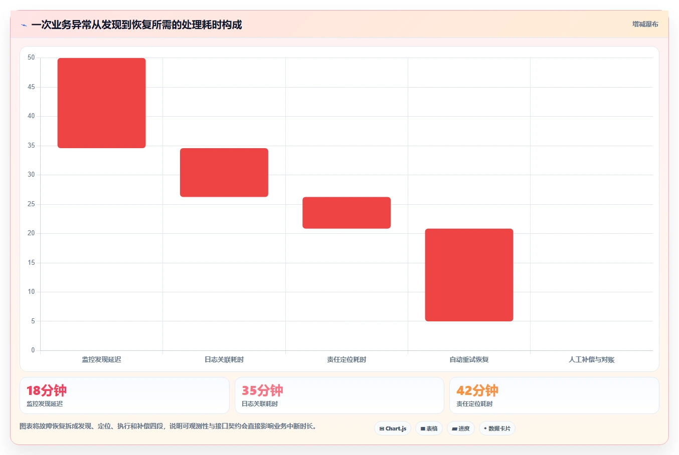The image size is (679, 455).
Task: Select the 数据卡片 chip
Action: tap(497, 428)
